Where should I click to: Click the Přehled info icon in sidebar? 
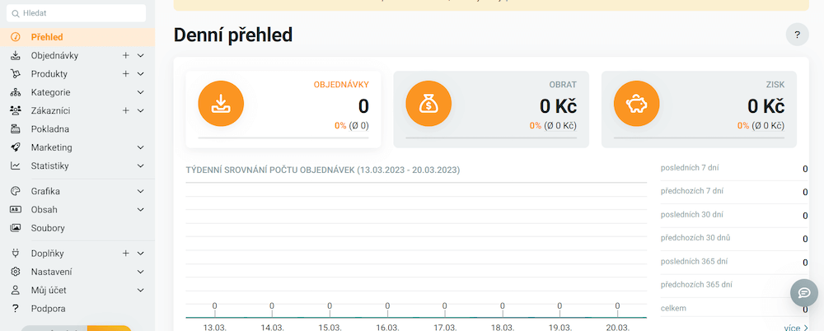click(x=15, y=37)
